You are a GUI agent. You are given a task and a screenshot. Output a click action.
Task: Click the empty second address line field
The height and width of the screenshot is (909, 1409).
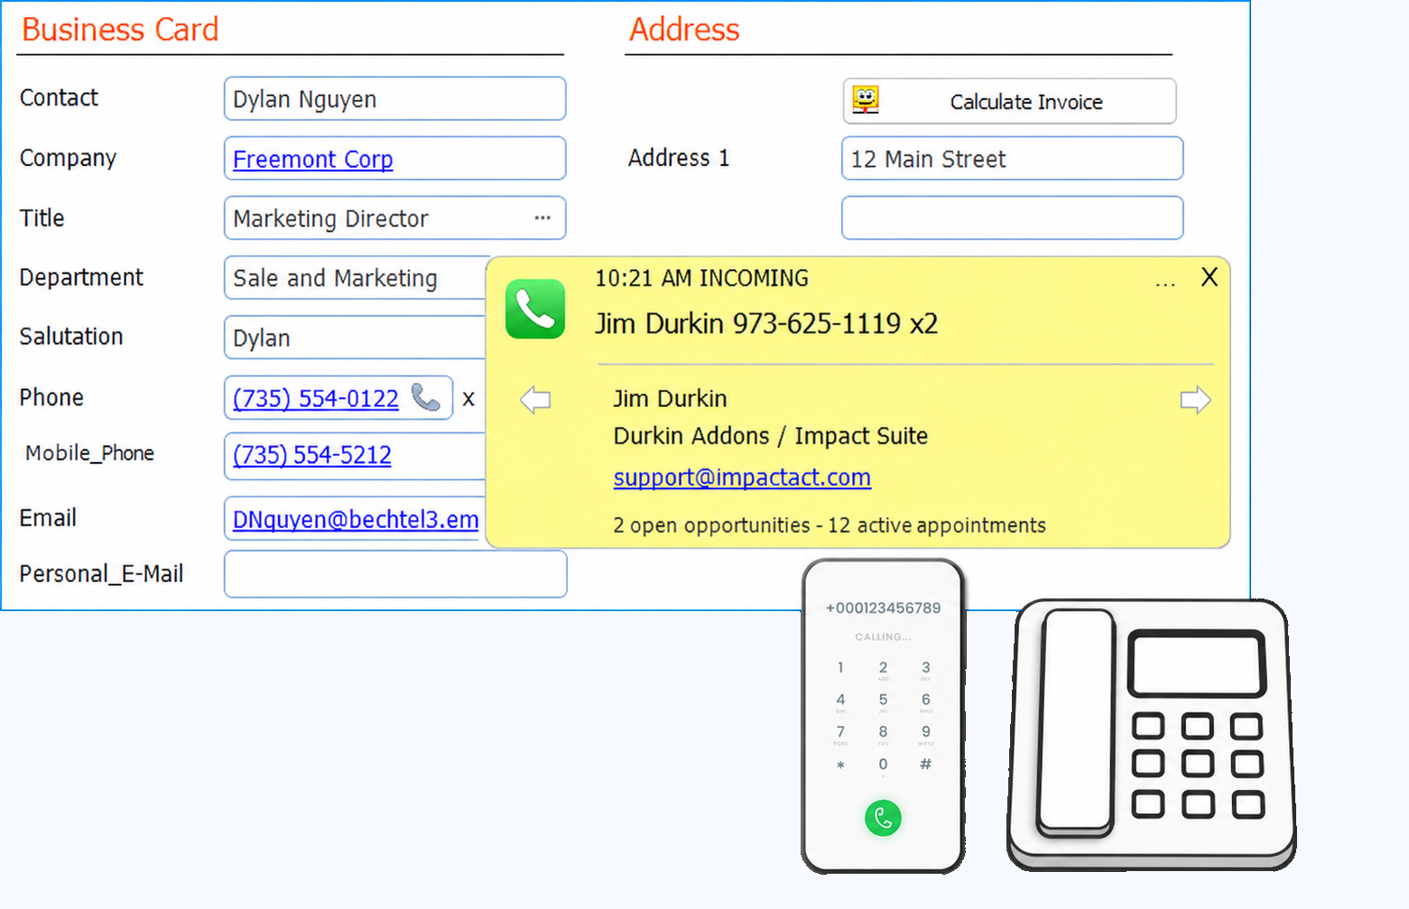click(x=1012, y=218)
